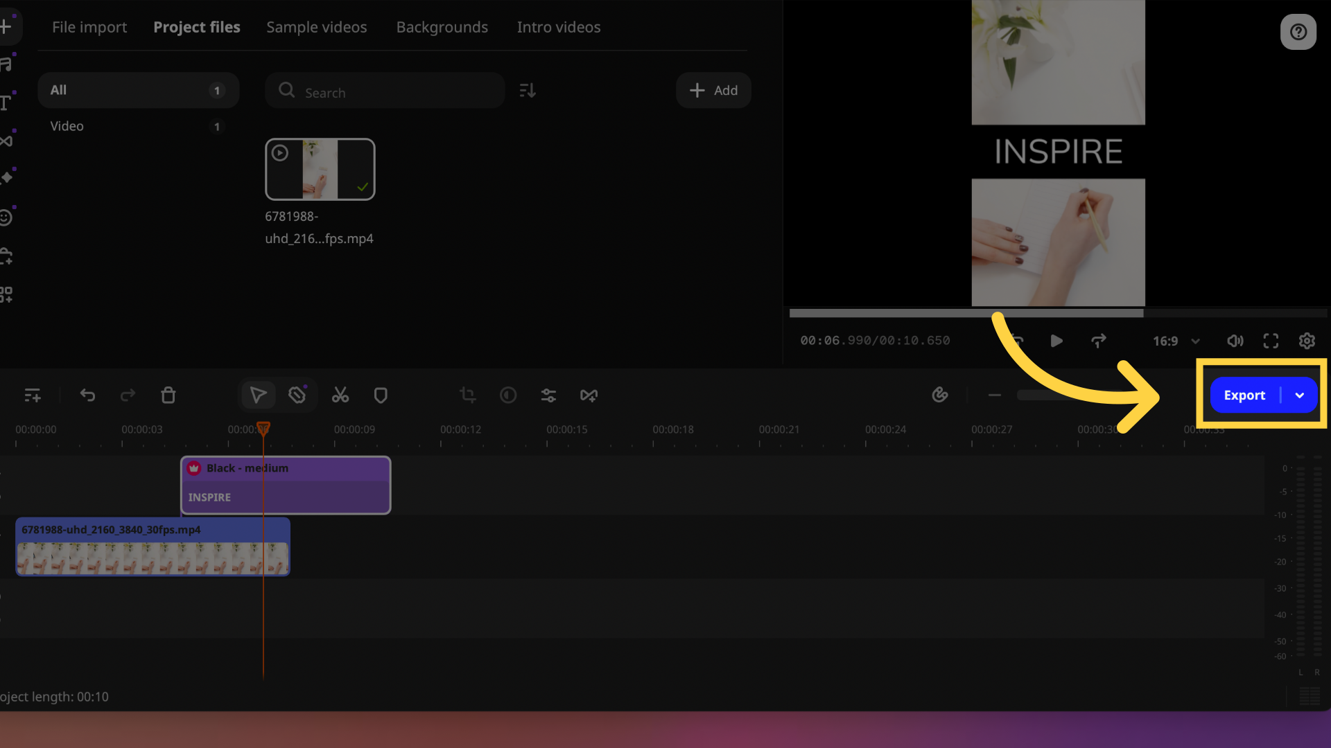Viewport: 1331px width, 748px height.
Task: Click the import plus sidebar icon
Action: tap(6, 27)
